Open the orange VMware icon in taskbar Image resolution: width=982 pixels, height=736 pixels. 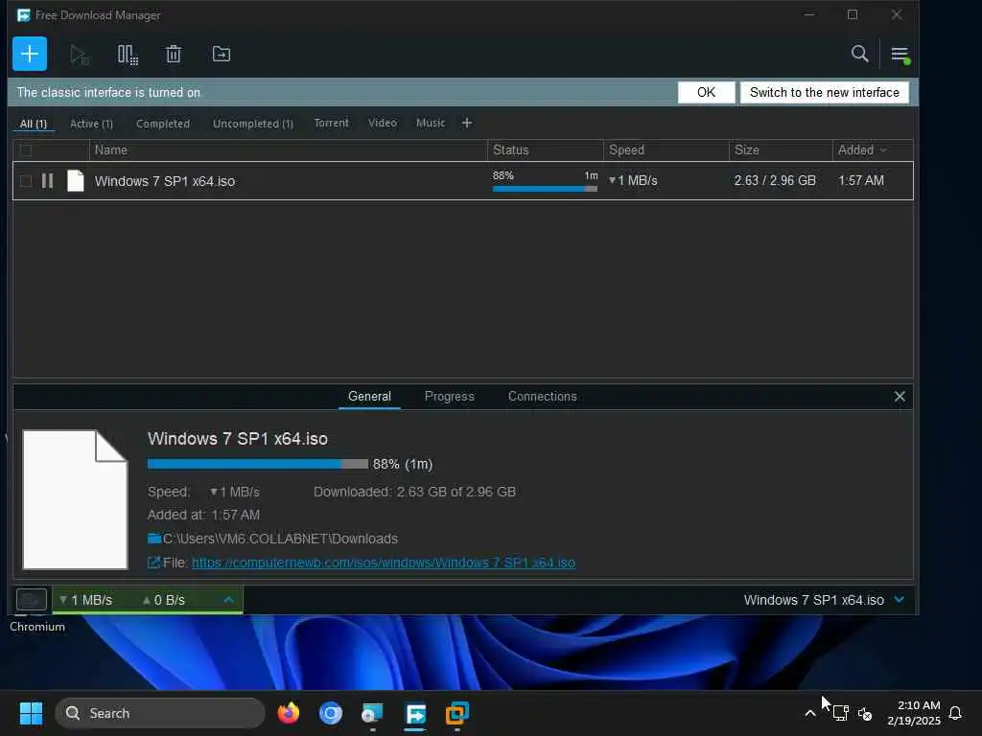pos(457,713)
